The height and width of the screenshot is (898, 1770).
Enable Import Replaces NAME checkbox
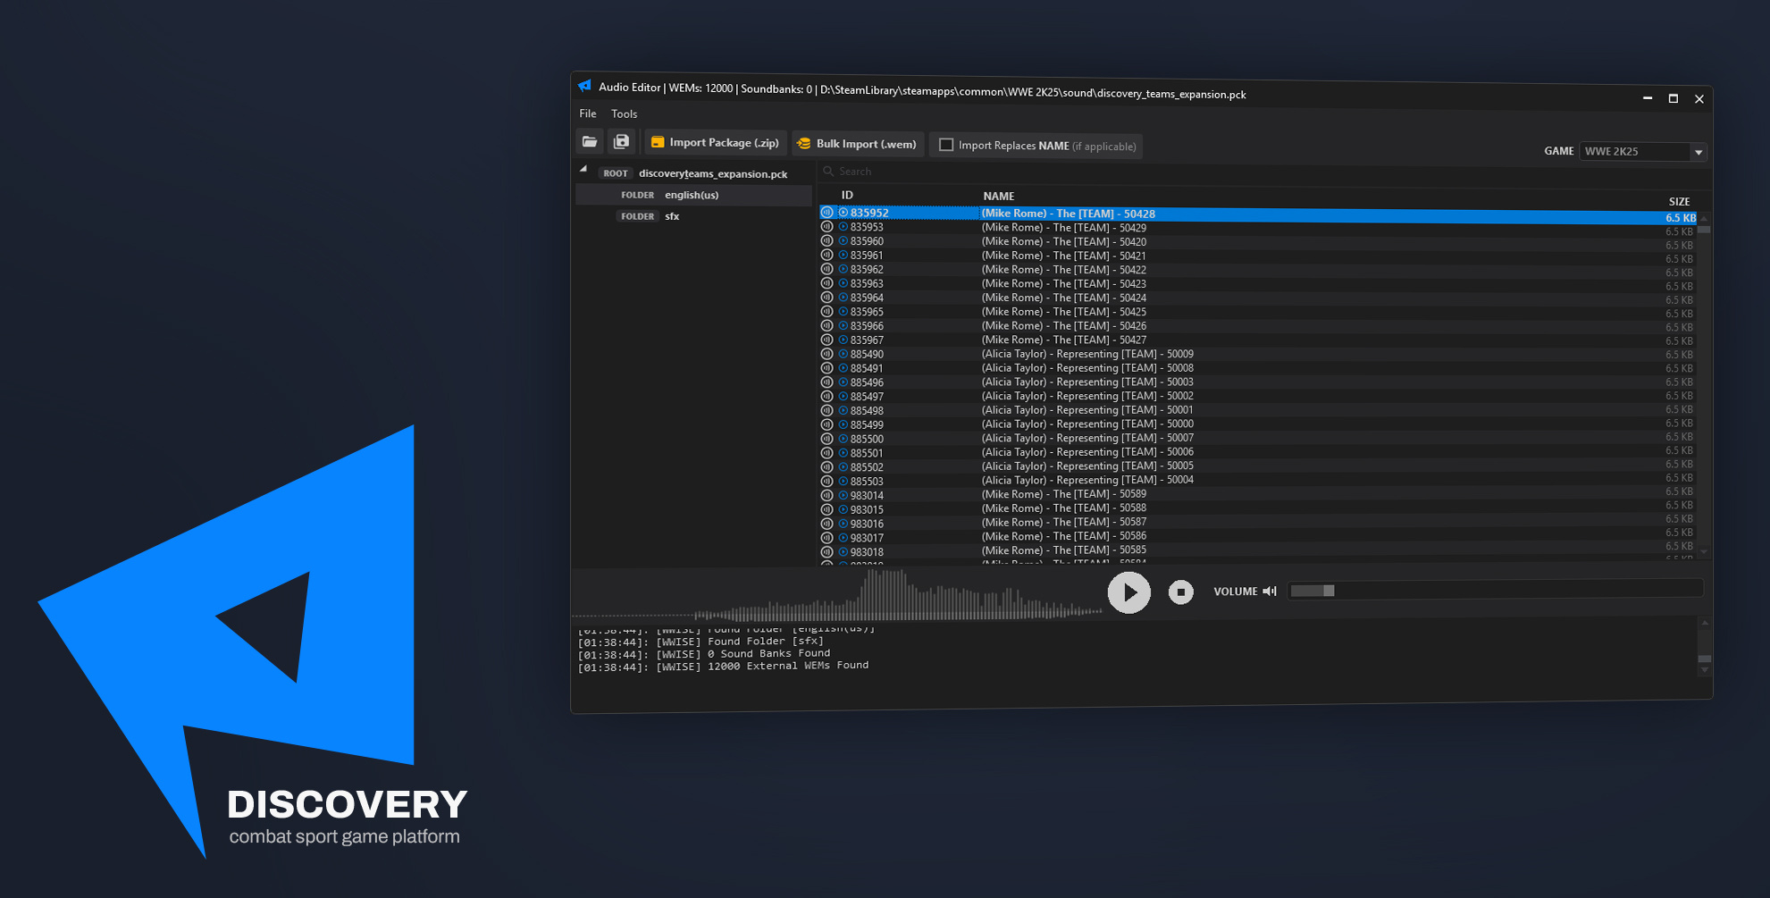[946, 145]
